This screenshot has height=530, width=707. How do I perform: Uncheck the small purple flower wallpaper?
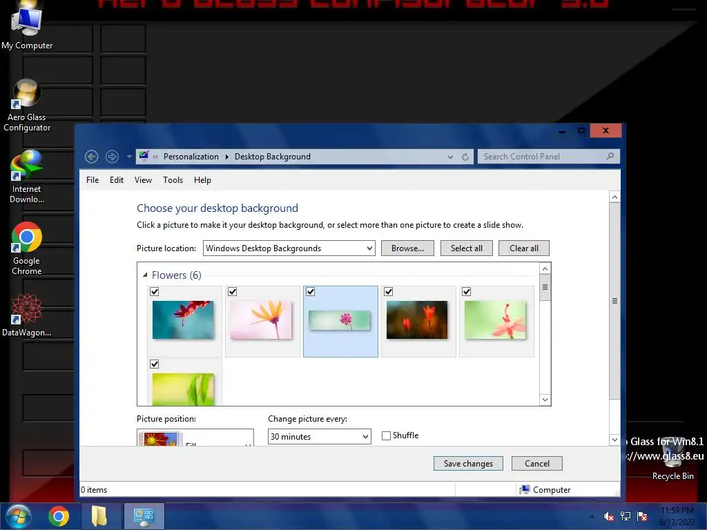coord(311,292)
